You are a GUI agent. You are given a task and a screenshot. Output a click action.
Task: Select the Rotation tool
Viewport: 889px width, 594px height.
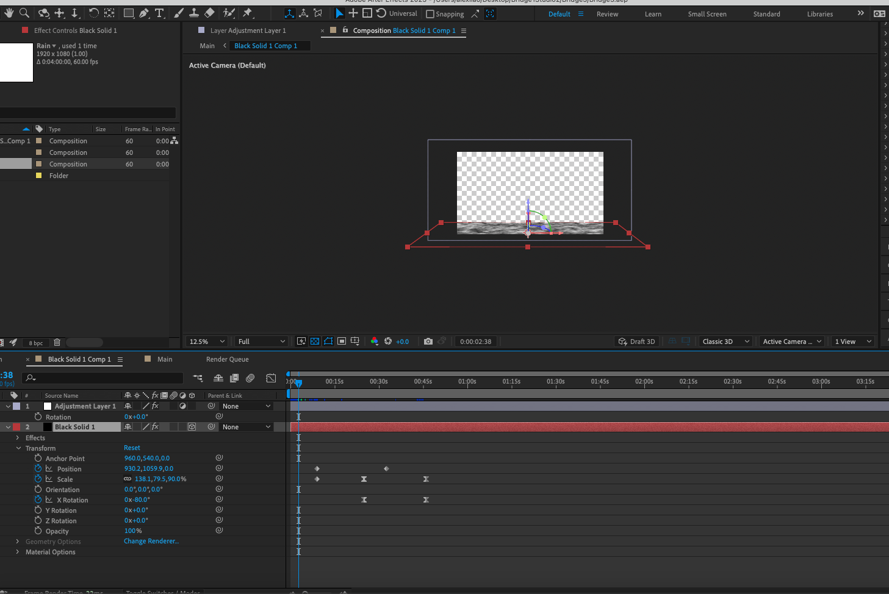tap(93, 13)
